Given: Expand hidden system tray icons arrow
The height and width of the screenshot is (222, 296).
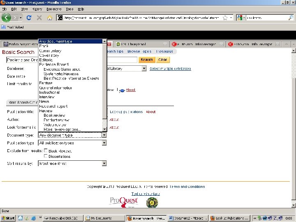Looking at the screenshot, I should tap(254, 218).
